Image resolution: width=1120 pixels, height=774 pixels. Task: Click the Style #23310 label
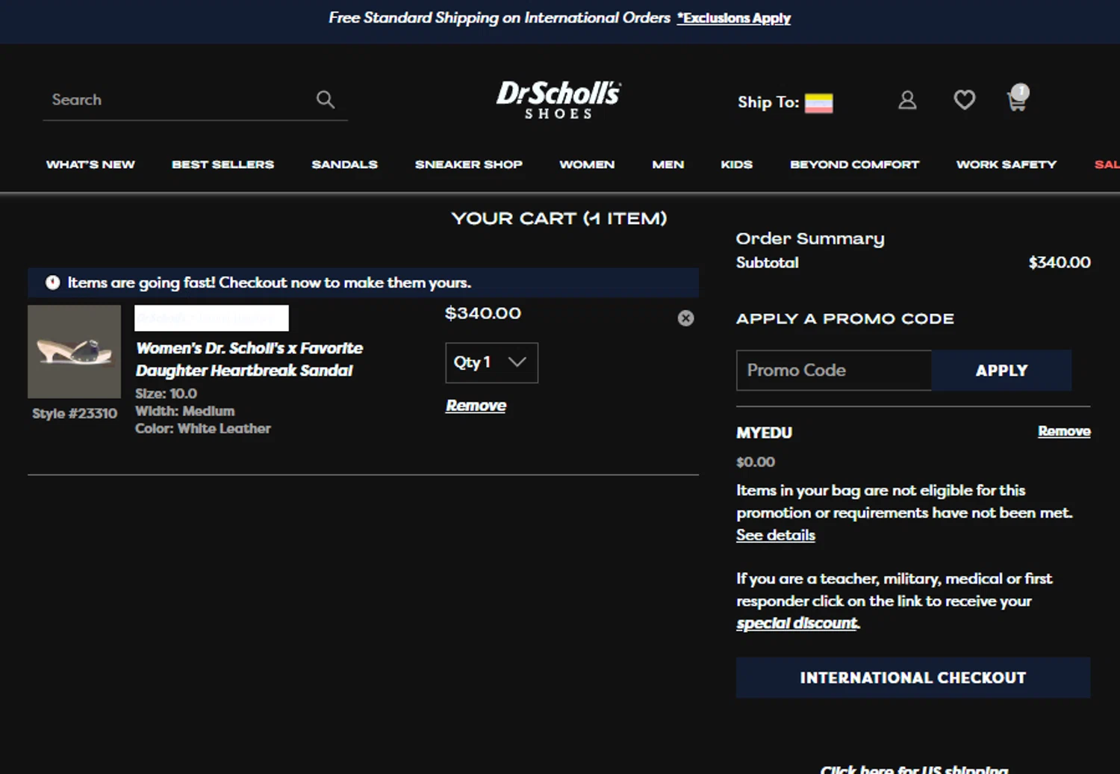[x=74, y=413]
